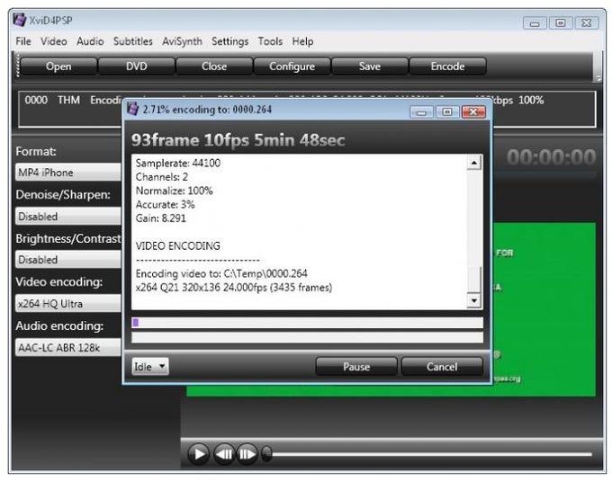Image resolution: width=612 pixels, height=481 pixels.
Task: Click the encoding dialog title icon
Action: 133,109
